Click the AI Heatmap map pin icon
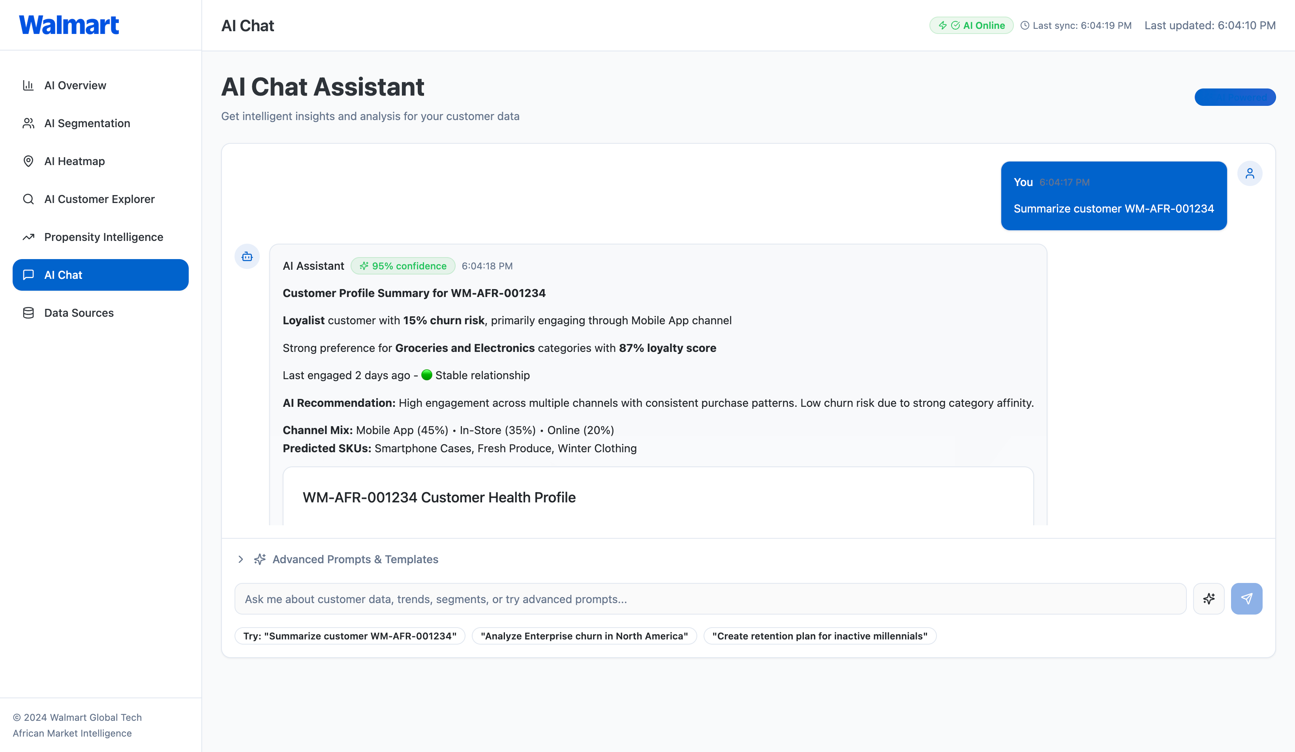 click(x=28, y=162)
